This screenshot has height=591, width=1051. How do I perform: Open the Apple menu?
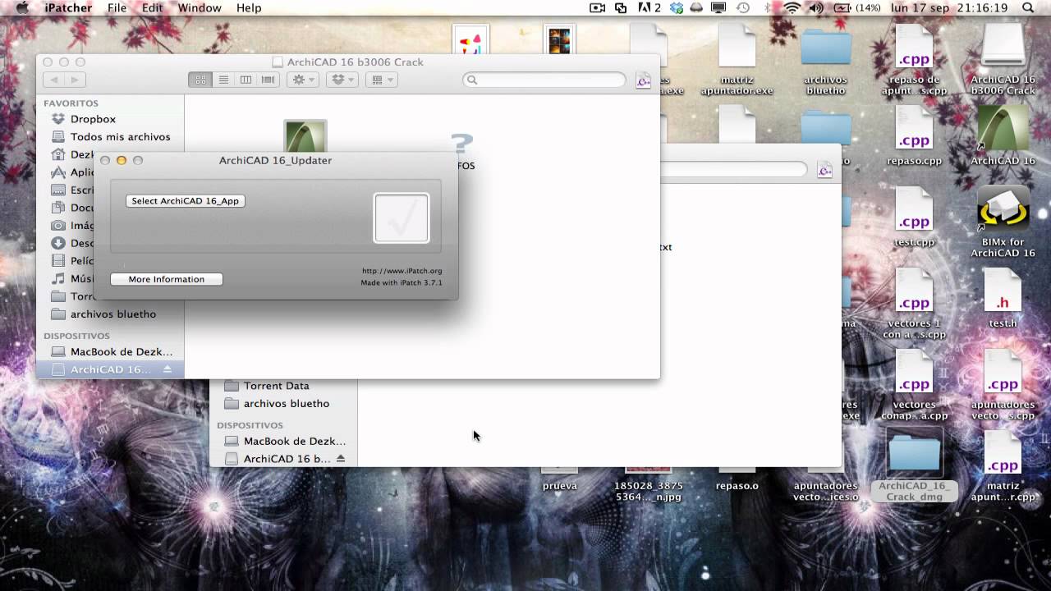pos(22,8)
